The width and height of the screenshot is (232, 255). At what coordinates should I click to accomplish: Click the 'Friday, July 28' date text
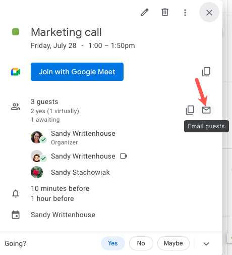tap(53, 45)
